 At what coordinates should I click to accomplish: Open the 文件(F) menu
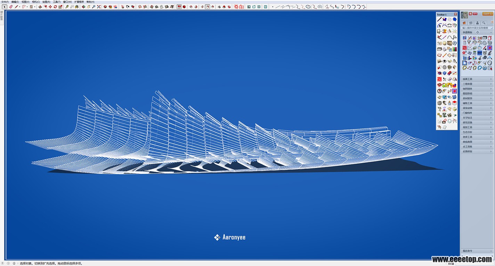pyautogui.click(x=5, y=2)
